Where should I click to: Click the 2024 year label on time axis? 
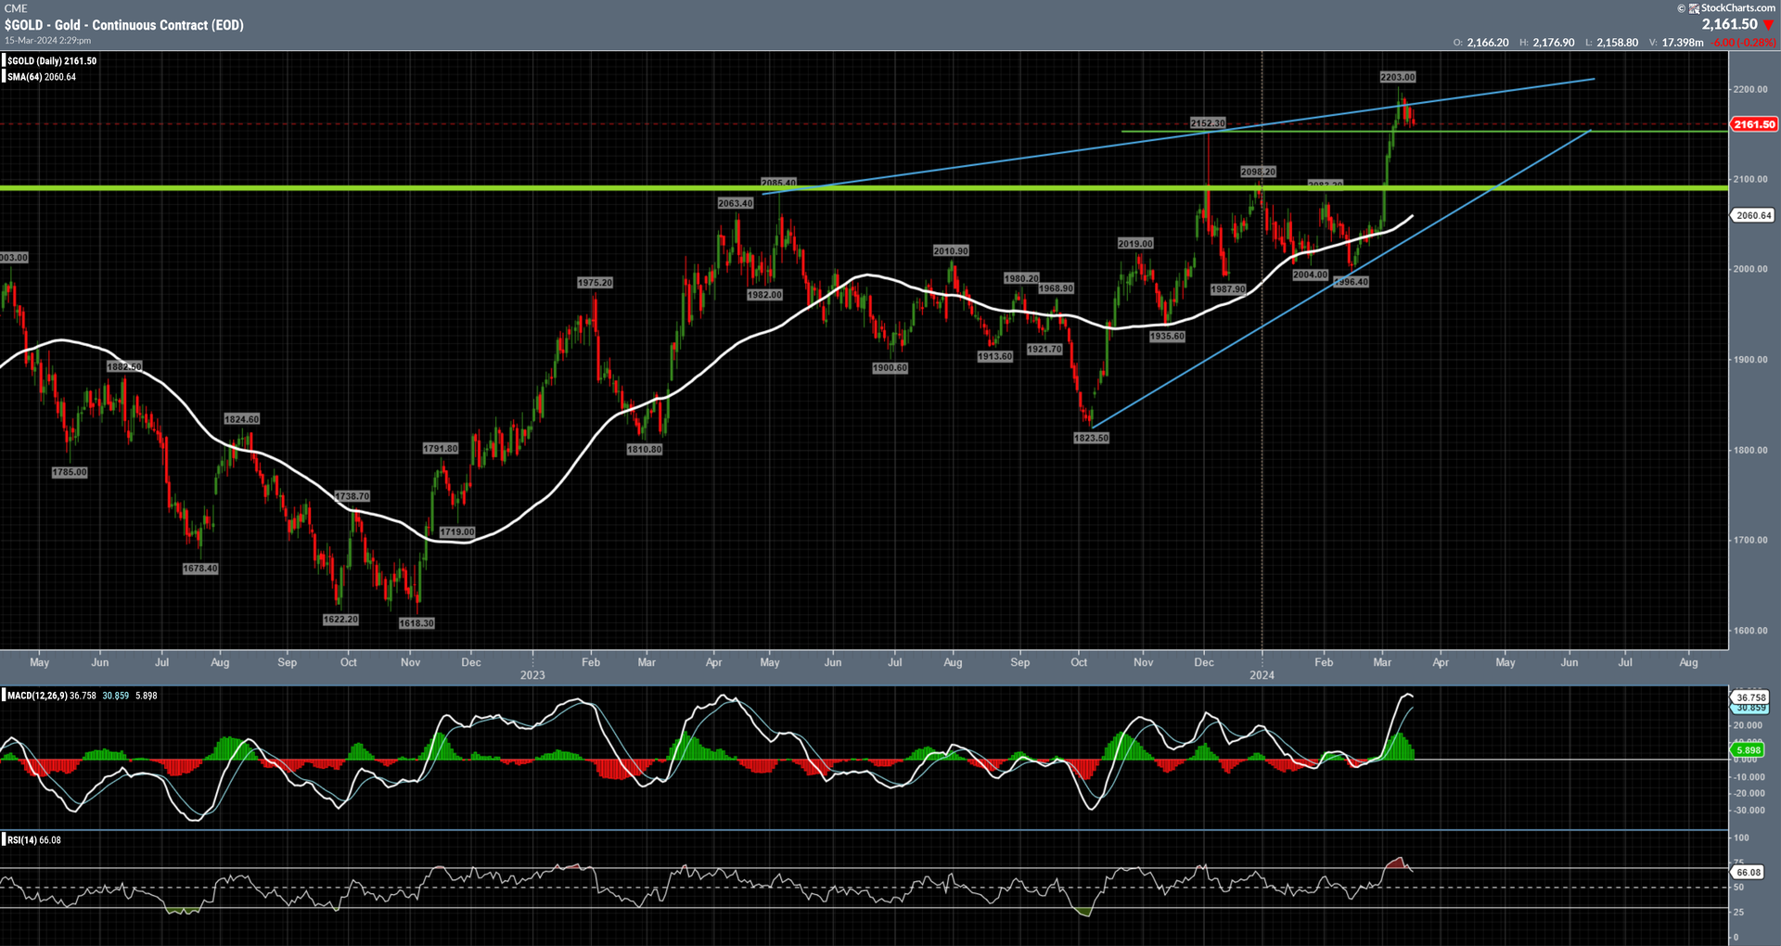pyautogui.click(x=1262, y=675)
